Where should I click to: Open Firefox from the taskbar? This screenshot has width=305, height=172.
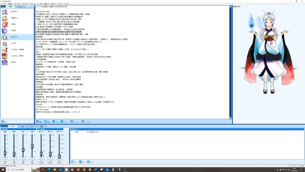tap(78, 170)
